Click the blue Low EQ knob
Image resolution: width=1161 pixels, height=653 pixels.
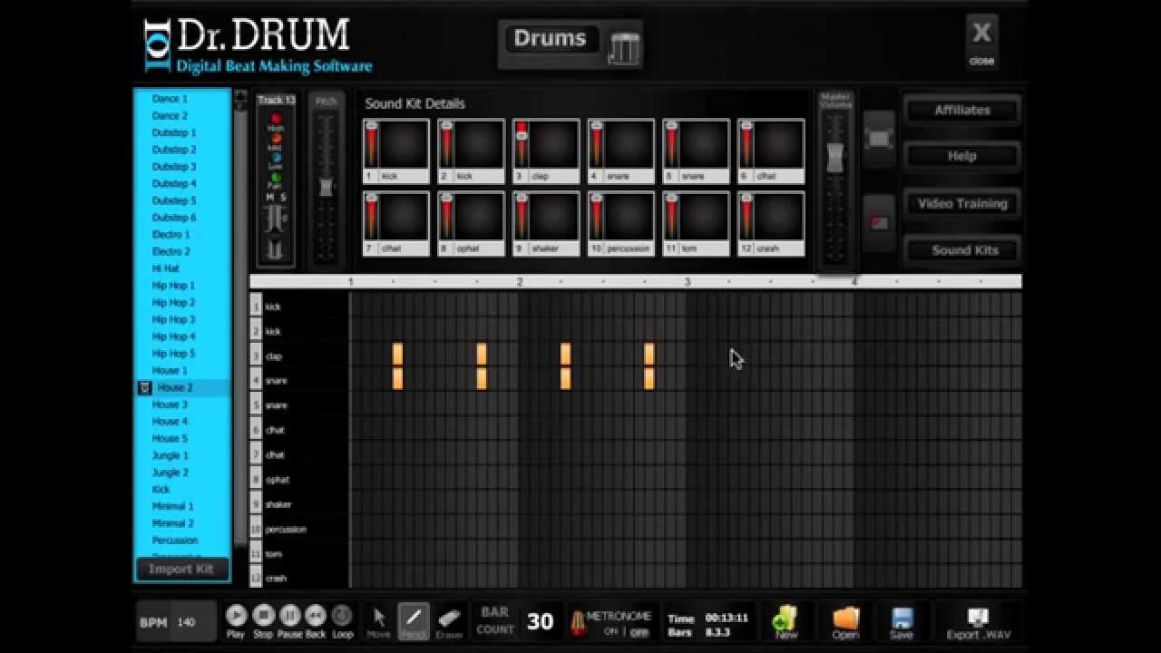(277, 158)
